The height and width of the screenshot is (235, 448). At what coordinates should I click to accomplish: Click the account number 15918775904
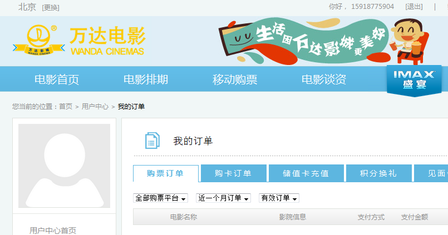click(372, 7)
